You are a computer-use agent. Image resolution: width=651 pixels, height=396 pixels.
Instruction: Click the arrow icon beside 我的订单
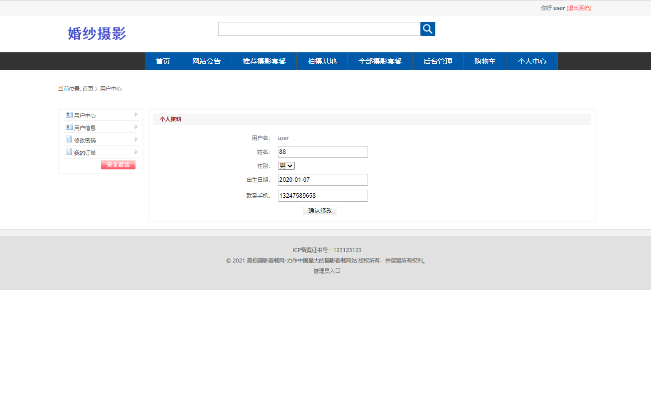[x=136, y=152]
